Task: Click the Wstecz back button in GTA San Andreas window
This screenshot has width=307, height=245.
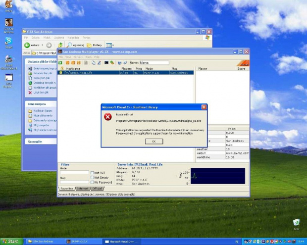Action: click(32, 45)
